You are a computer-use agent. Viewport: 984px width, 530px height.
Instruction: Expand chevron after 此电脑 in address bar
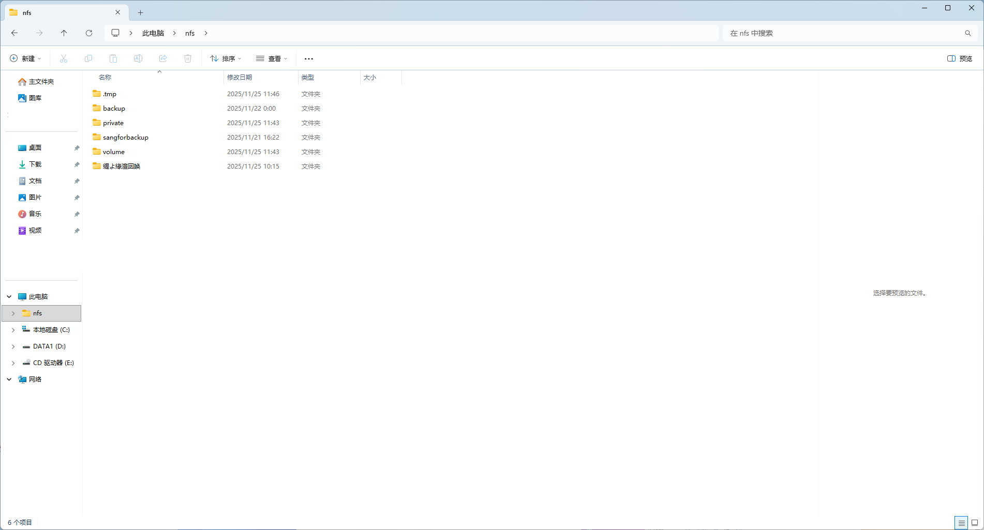(x=175, y=33)
